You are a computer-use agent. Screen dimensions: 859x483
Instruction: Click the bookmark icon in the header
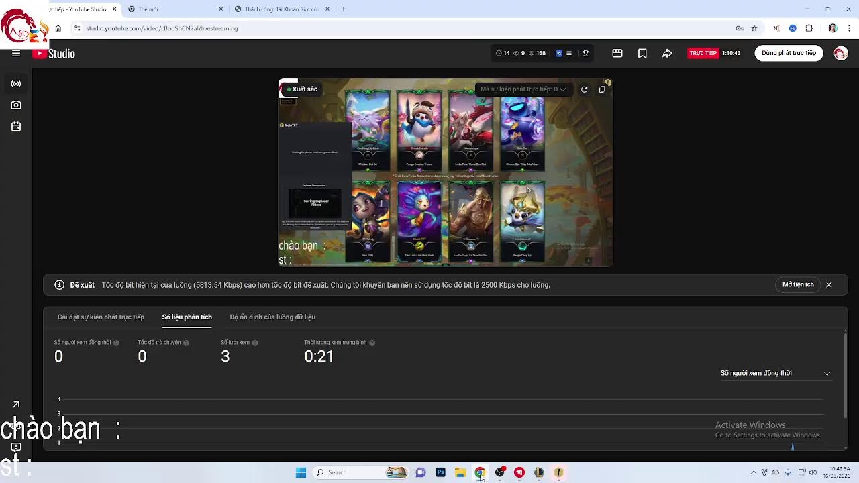click(642, 53)
